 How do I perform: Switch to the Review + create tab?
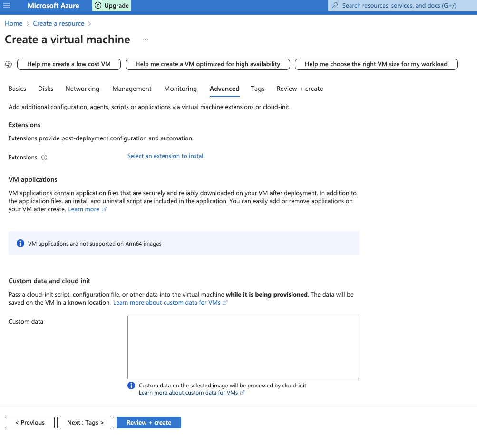[300, 89]
